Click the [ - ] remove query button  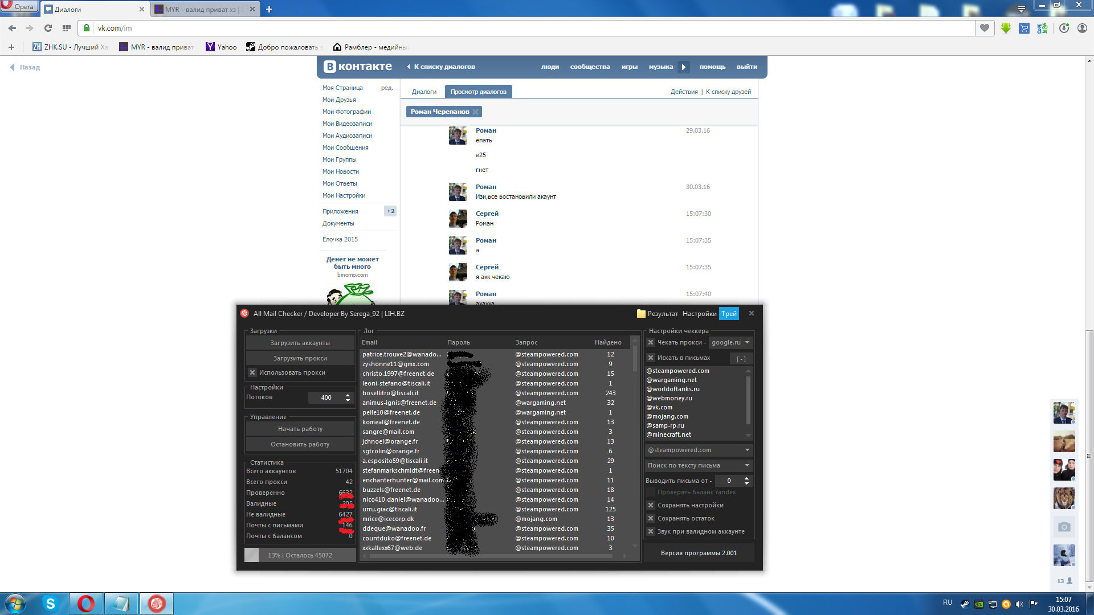(741, 359)
